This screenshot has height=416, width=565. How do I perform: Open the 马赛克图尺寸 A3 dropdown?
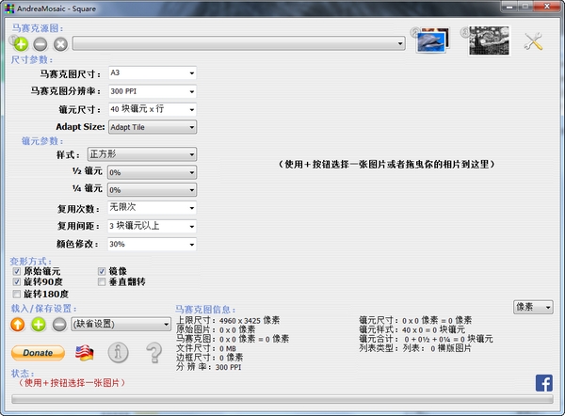click(151, 73)
